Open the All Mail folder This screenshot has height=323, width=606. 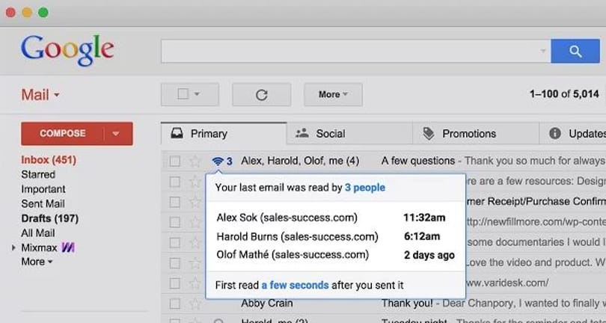pos(38,233)
